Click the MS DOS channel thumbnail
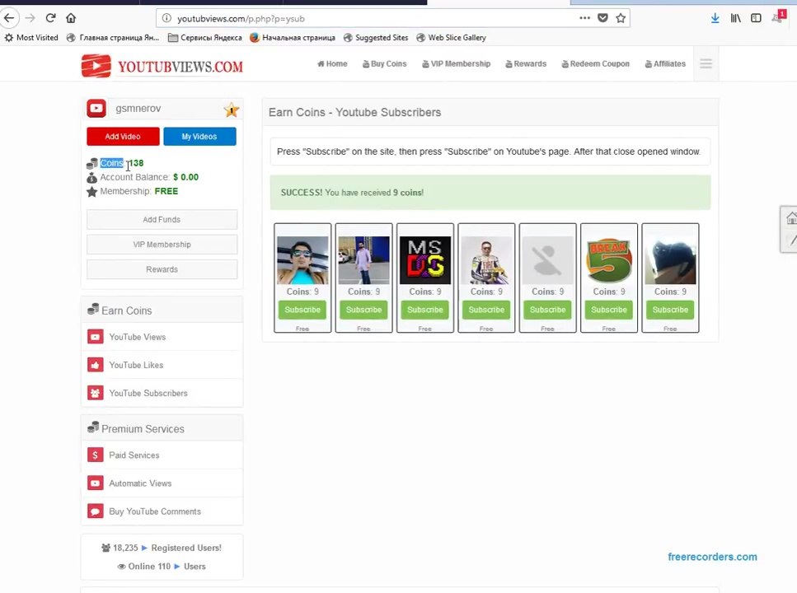The width and height of the screenshot is (797, 593). (x=425, y=259)
